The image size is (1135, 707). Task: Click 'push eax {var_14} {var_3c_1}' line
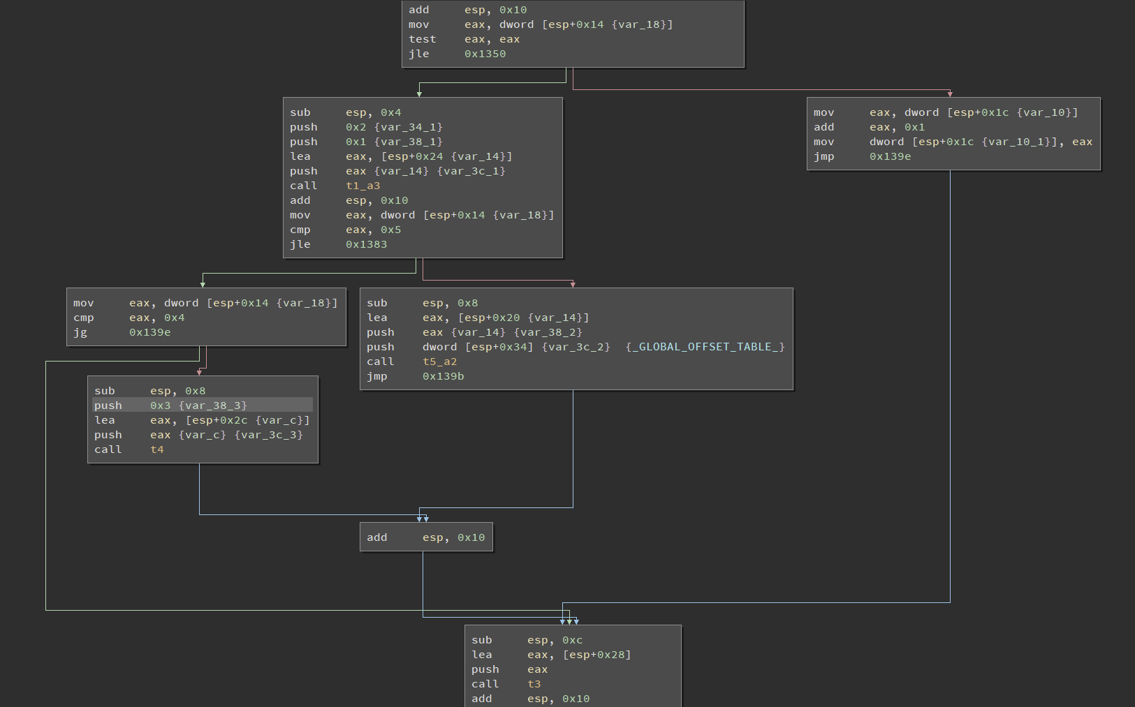pos(398,171)
